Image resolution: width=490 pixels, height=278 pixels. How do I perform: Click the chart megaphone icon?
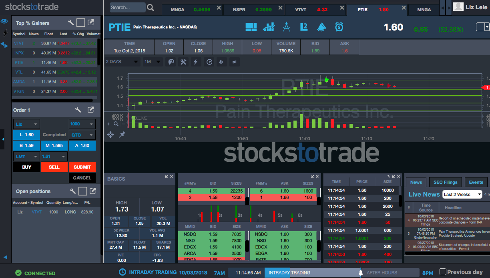click(234, 62)
